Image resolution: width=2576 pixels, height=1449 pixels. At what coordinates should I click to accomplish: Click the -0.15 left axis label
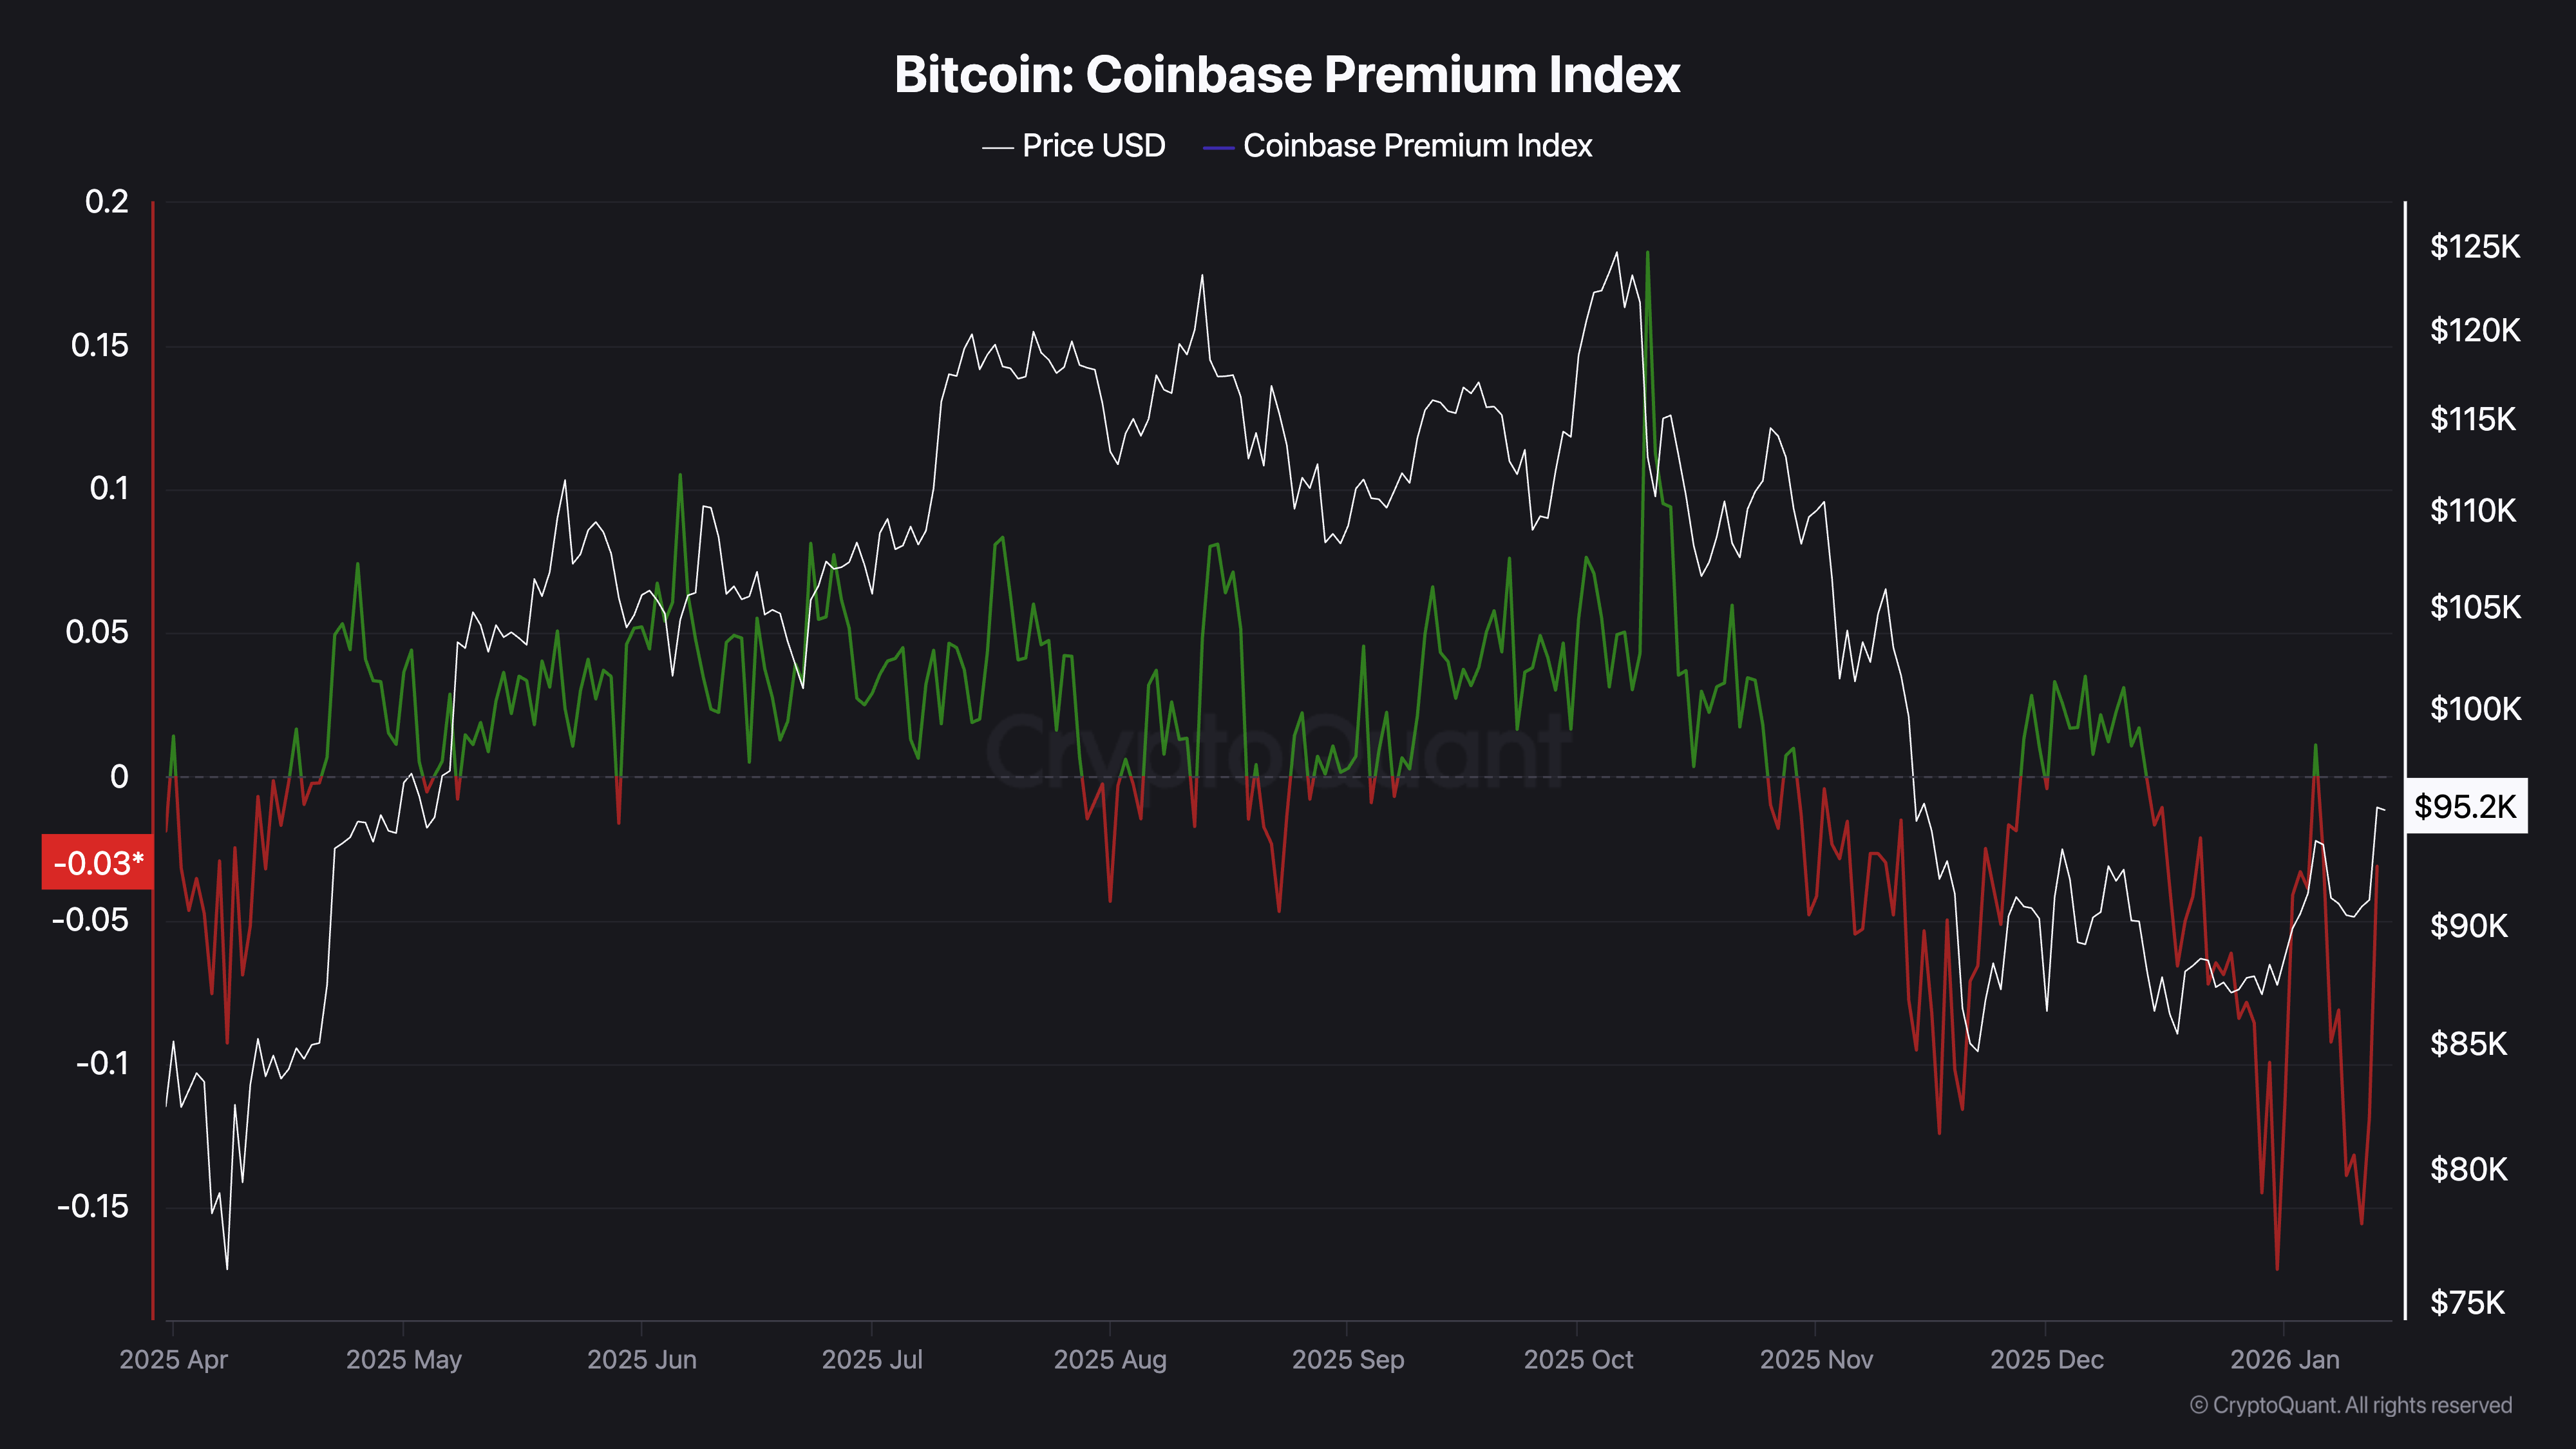(93, 1207)
